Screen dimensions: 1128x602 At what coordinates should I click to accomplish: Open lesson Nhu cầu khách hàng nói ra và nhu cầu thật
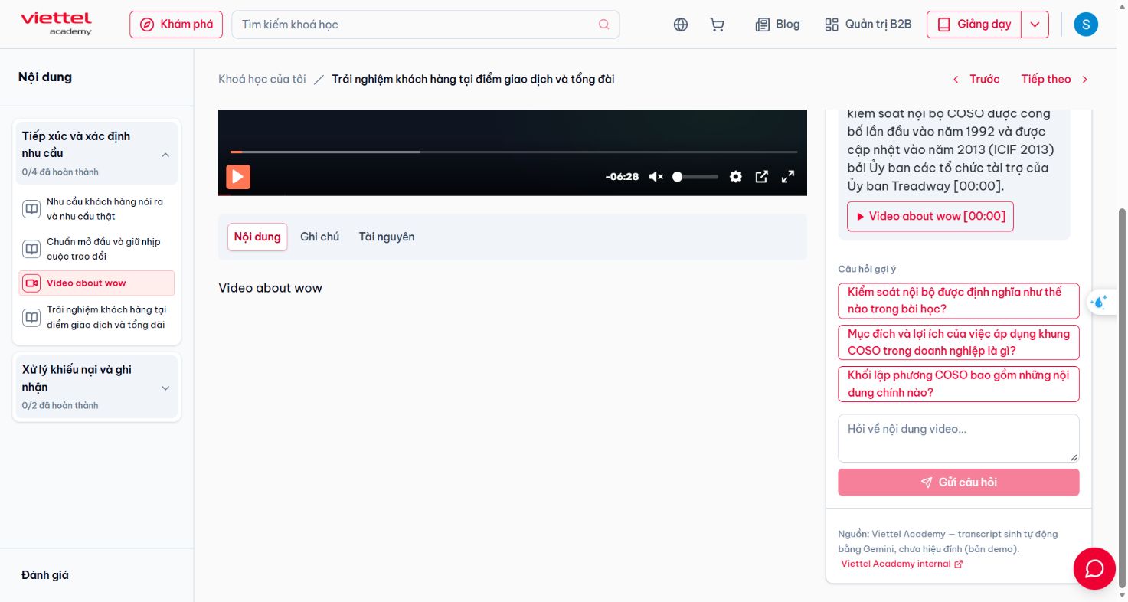pyautogui.click(x=96, y=209)
